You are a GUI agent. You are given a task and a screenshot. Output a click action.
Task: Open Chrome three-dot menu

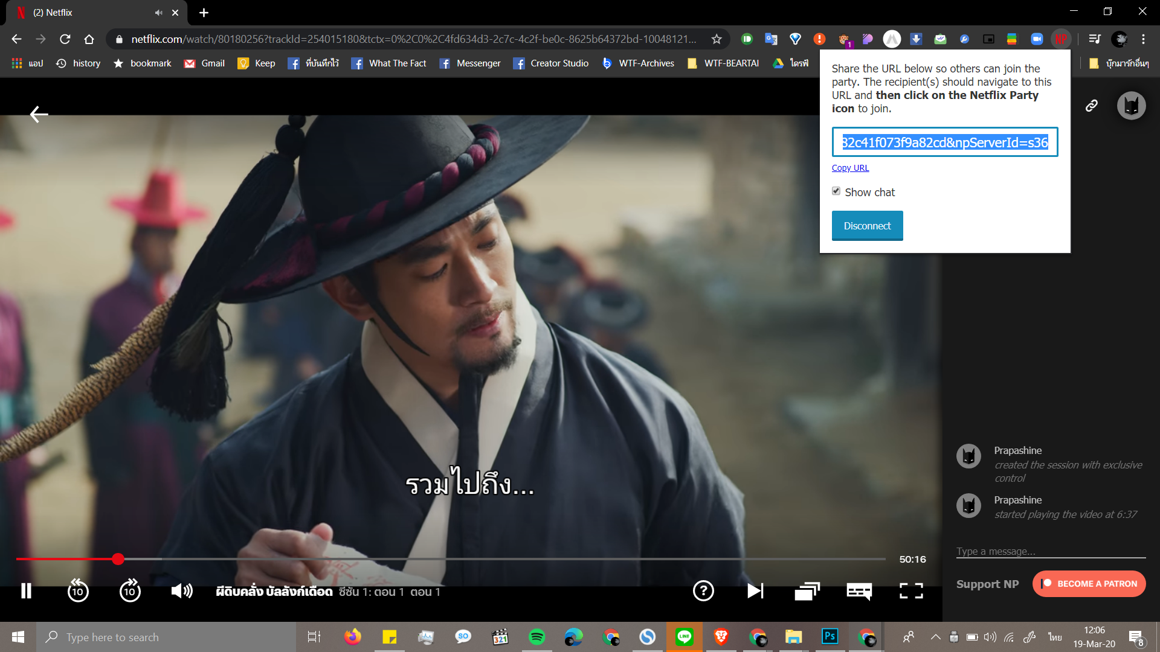point(1143,39)
